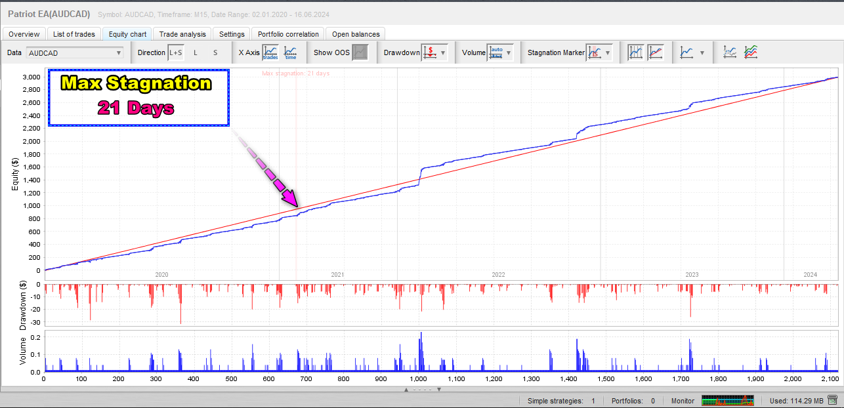This screenshot has height=408, width=844.
Task: Select the S (short only) direction
Action: coord(215,52)
